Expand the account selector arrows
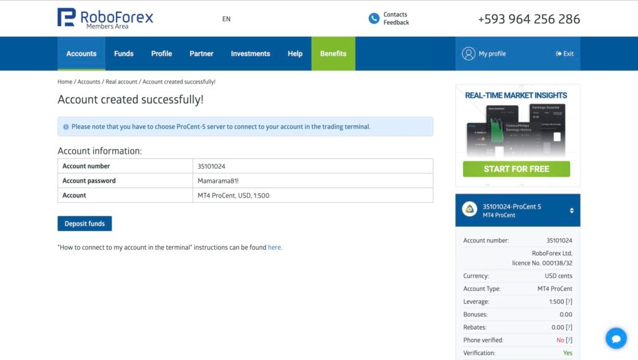 (572, 211)
